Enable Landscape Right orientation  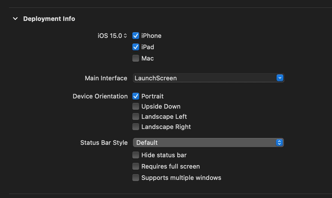pyautogui.click(x=136, y=127)
